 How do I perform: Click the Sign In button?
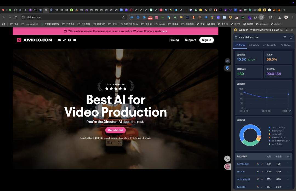point(207,40)
